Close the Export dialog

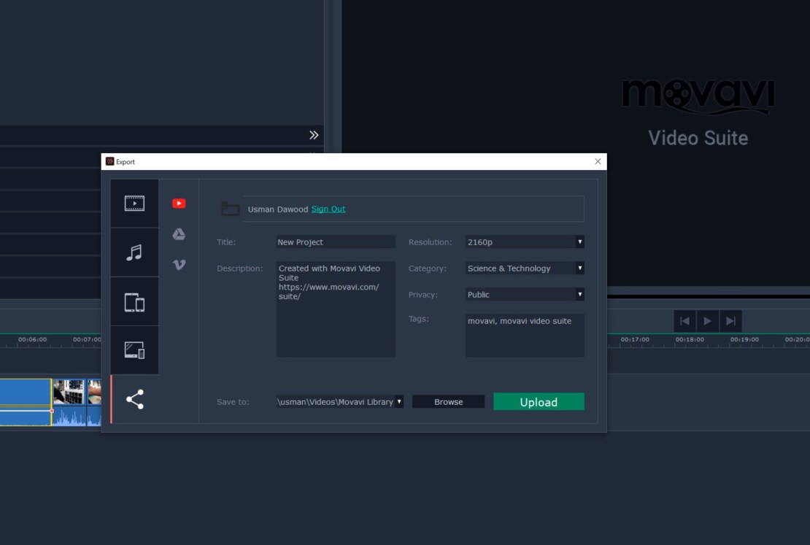[598, 161]
